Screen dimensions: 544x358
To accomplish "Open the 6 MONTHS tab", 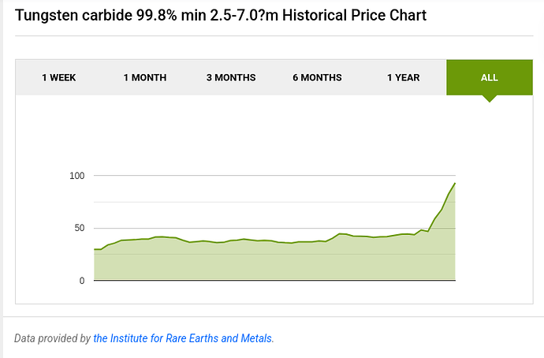I will point(317,77).
